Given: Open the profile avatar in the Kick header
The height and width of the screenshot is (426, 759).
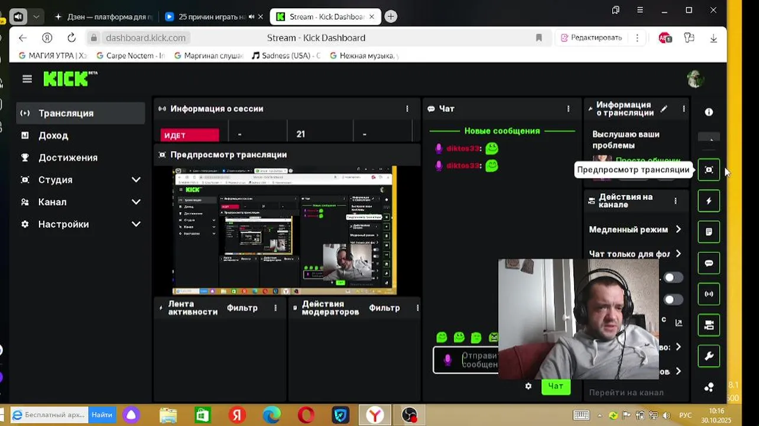Looking at the screenshot, I should (696, 79).
